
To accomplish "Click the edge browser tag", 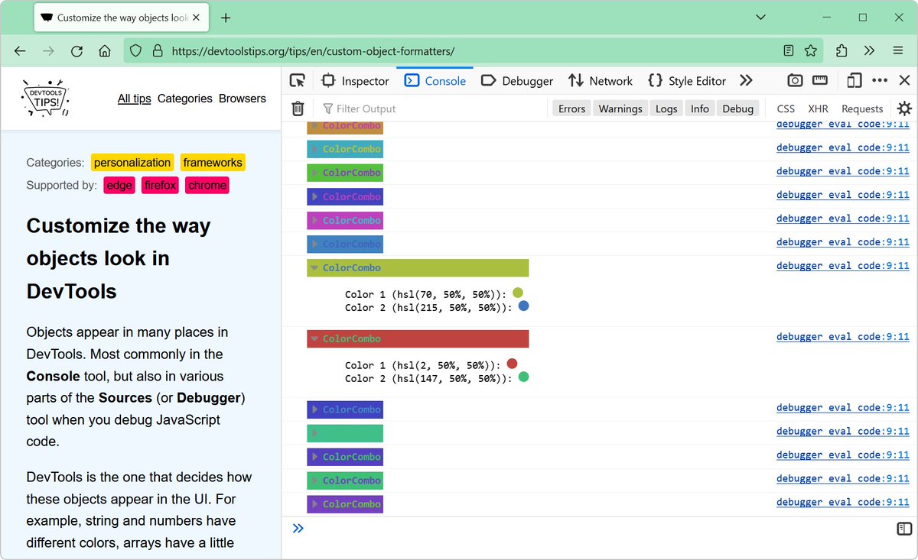I will pyautogui.click(x=119, y=186).
